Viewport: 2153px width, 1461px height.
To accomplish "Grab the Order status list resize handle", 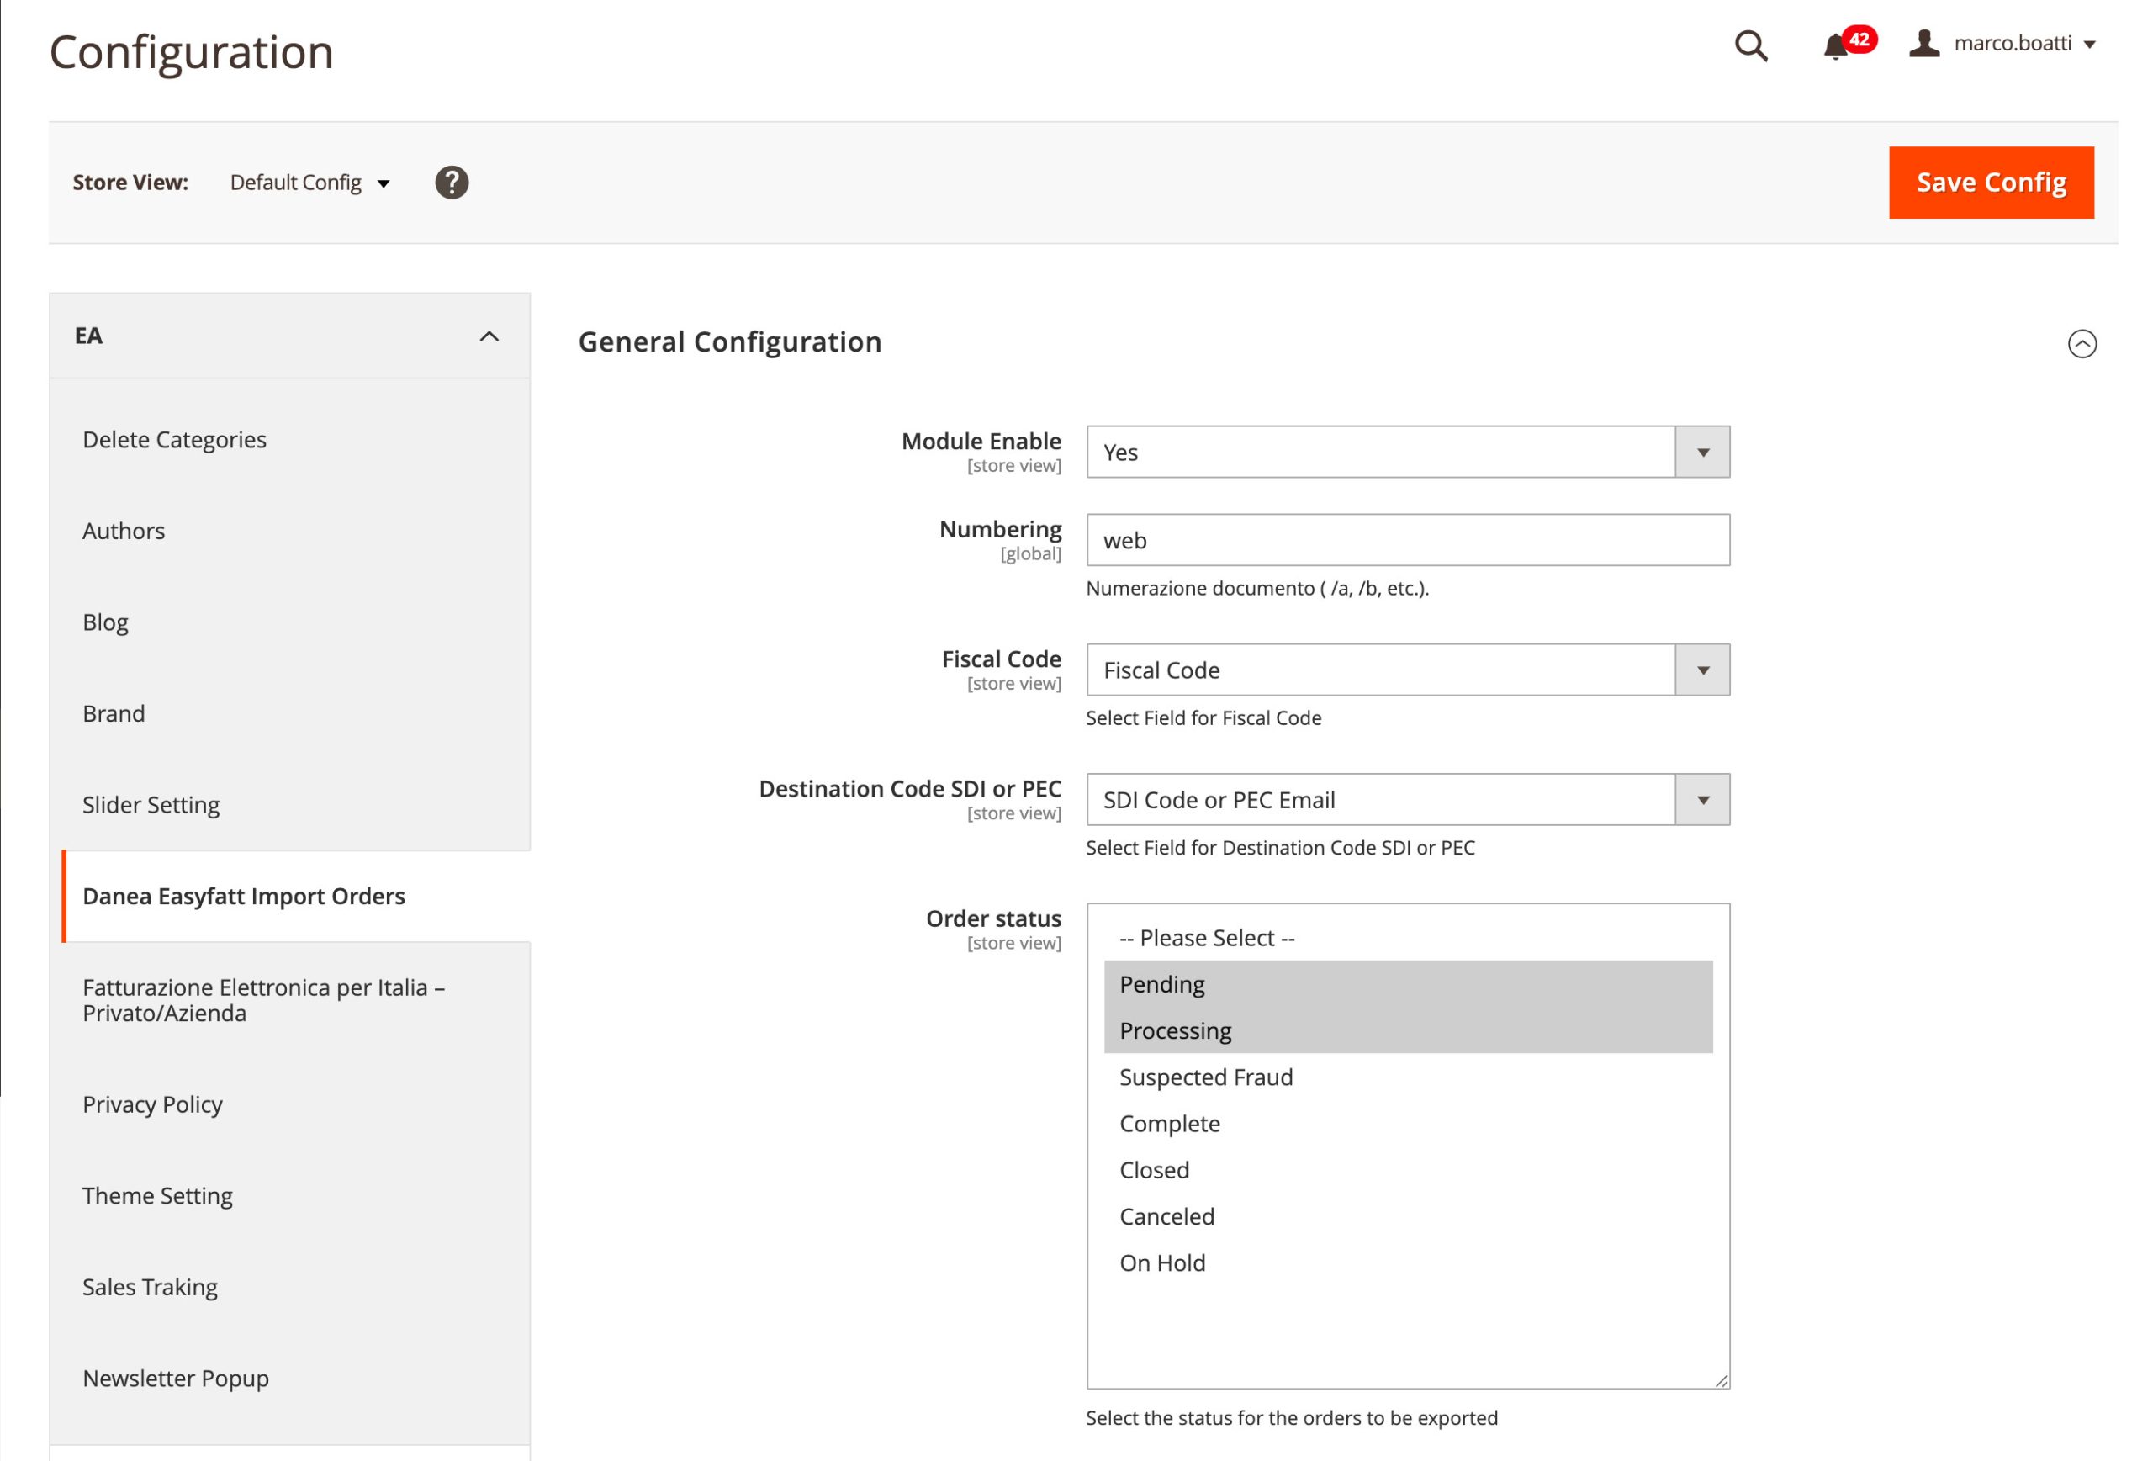I will point(1722,1380).
